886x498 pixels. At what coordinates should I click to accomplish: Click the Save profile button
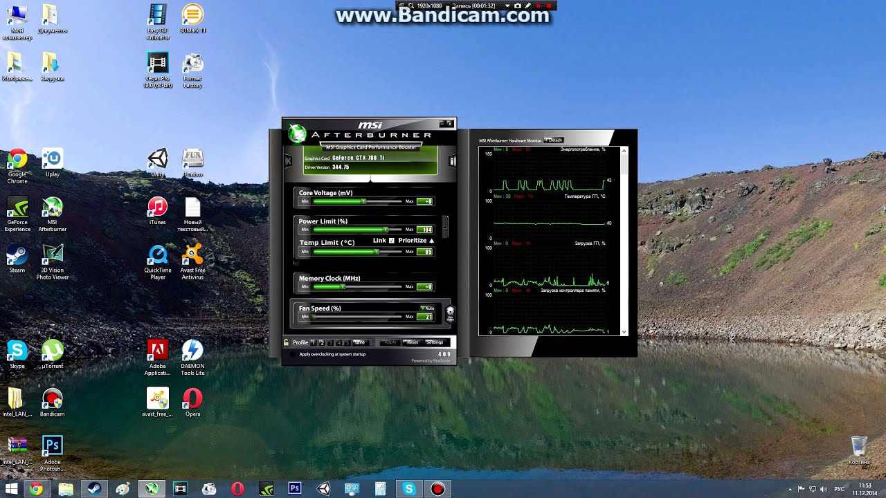(360, 342)
